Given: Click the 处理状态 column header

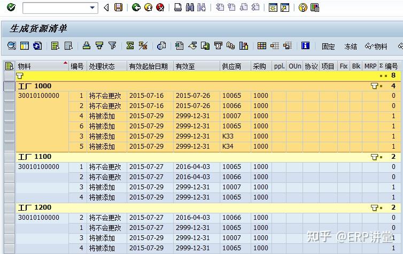Looking at the screenshot, I should [107, 66].
